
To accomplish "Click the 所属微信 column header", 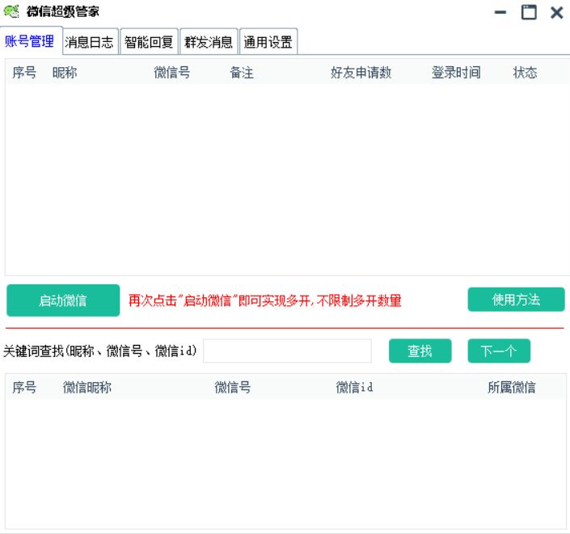I will pos(511,388).
